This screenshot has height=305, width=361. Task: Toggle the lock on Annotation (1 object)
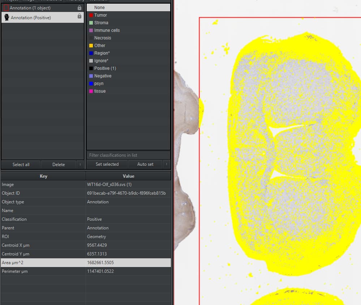coord(80,8)
